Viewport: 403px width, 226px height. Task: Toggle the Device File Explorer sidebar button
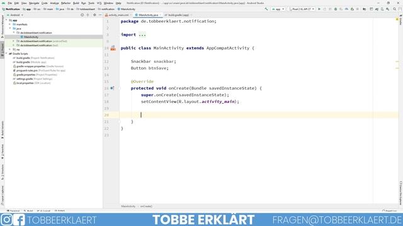click(400, 193)
